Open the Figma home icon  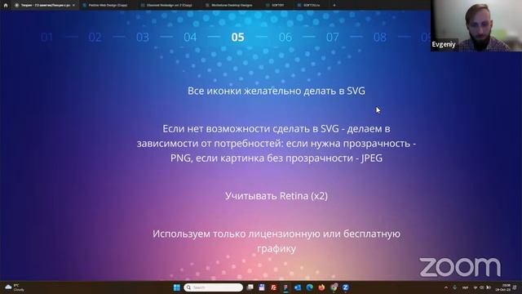pyautogui.click(x=6, y=5)
